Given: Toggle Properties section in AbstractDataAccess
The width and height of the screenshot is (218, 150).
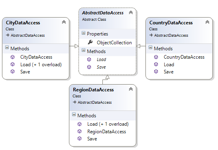Looking at the screenshot, I should pyautogui.click(x=83, y=33).
